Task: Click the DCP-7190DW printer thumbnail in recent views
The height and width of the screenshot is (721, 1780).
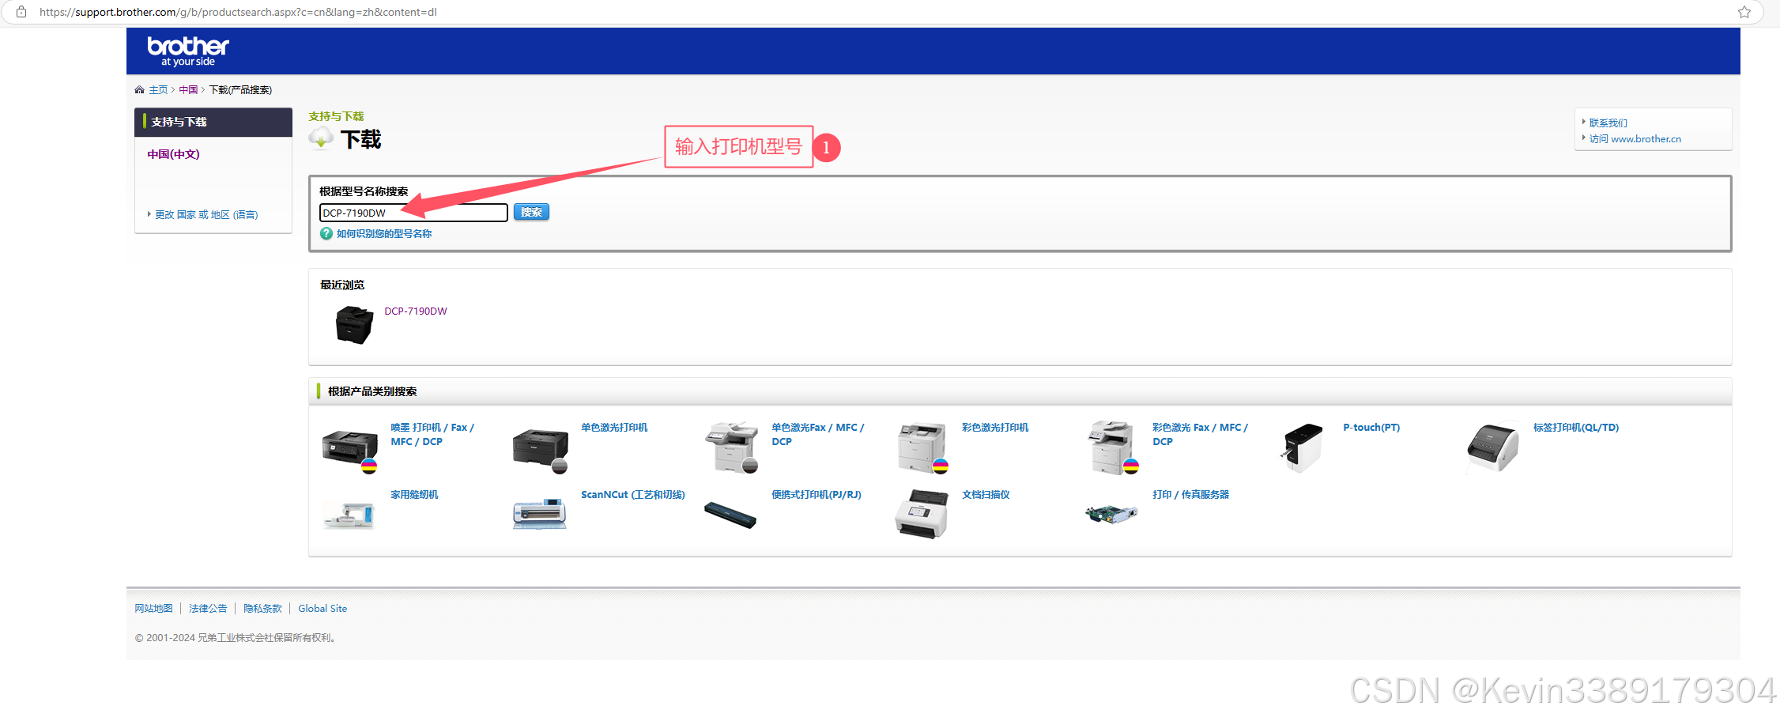Action: [x=354, y=324]
